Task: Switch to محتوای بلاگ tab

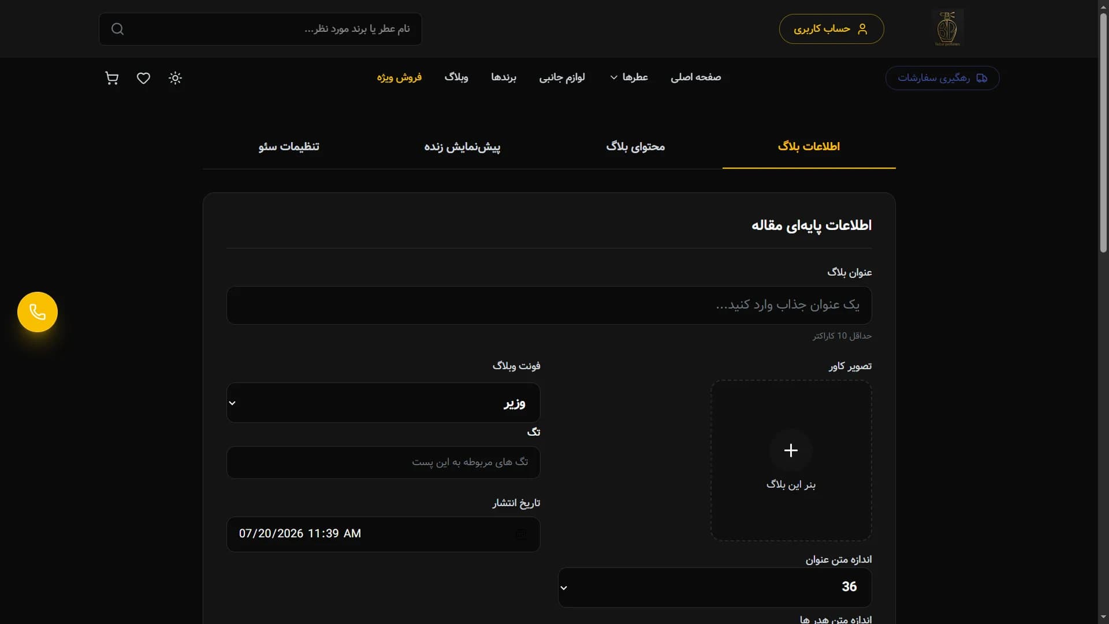Action: pyautogui.click(x=635, y=147)
